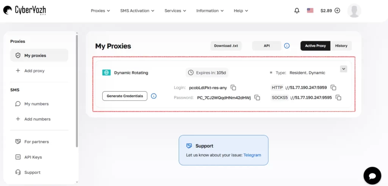Expand the proxy card chevron
The height and width of the screenshot is (186, 388).
point(343,69)
